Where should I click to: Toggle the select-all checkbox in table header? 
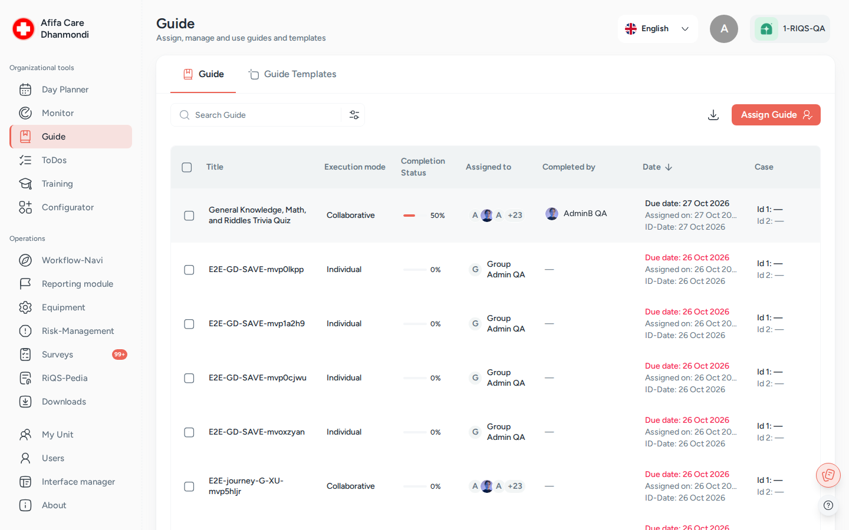(187, 167)
